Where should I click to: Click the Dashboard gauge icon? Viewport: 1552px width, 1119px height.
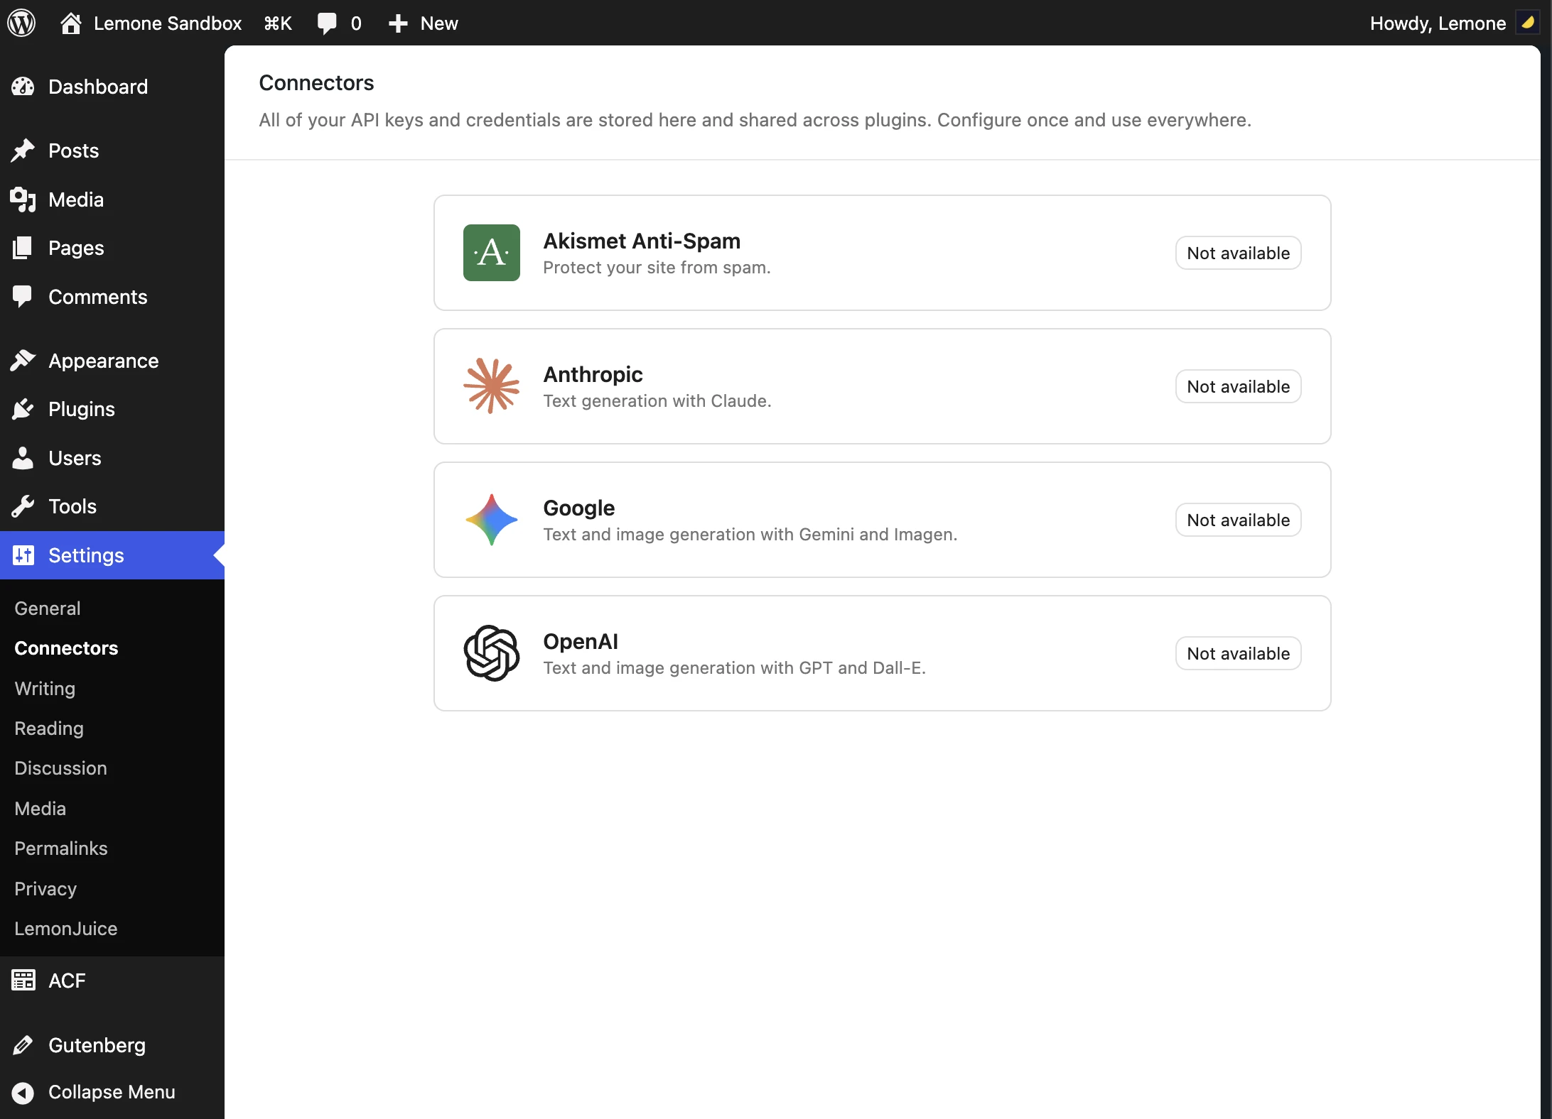(23, 87)
